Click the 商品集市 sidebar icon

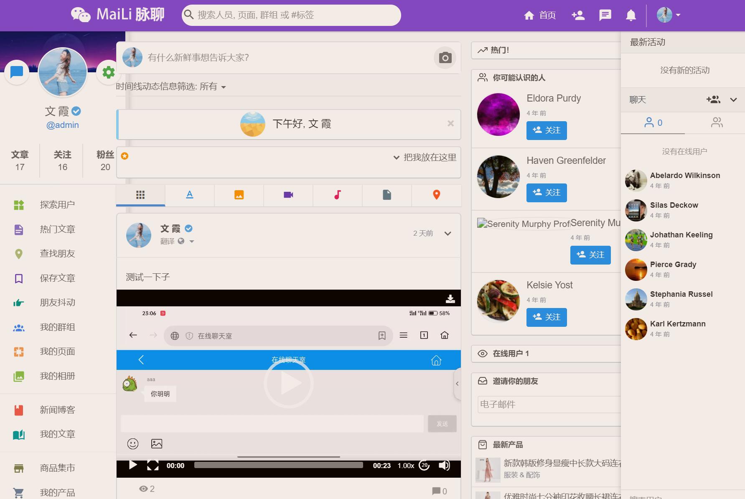[x=19, y=468]
